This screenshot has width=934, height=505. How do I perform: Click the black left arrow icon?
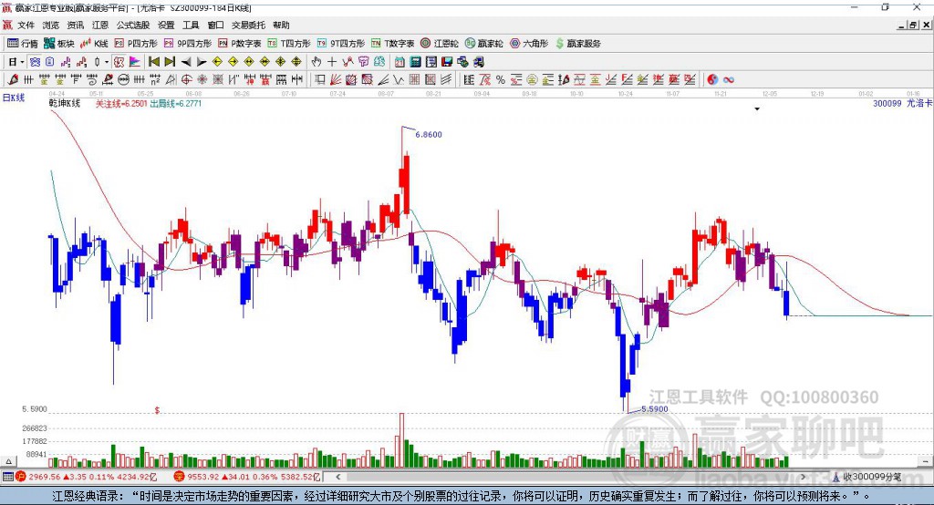pos(186,62)
